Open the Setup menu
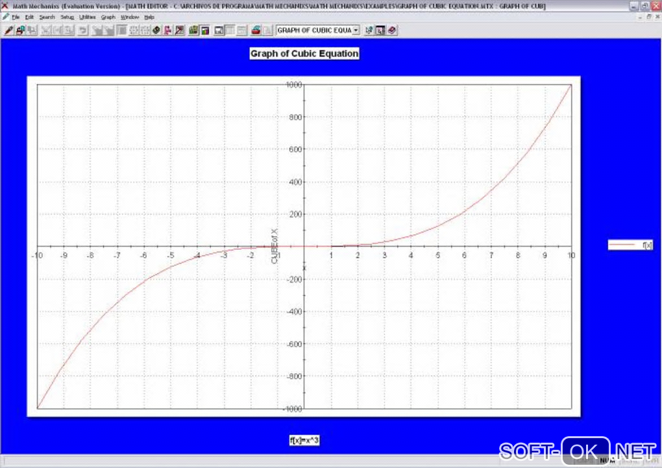 click(67, 18)
